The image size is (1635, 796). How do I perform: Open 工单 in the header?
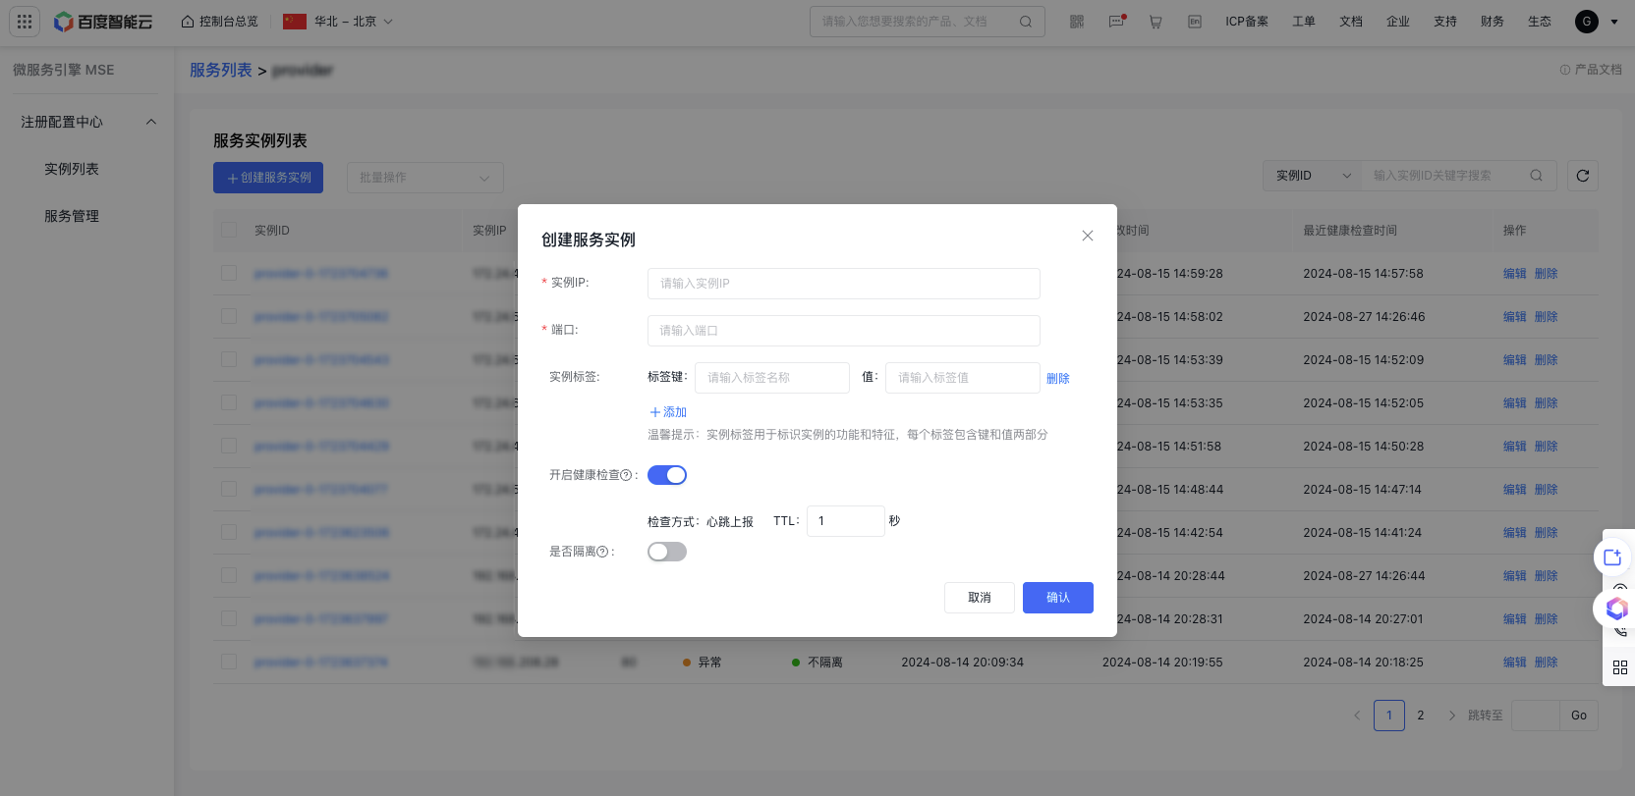1304,22
